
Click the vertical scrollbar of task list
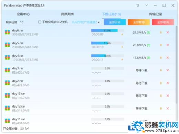tap(177, 65)
